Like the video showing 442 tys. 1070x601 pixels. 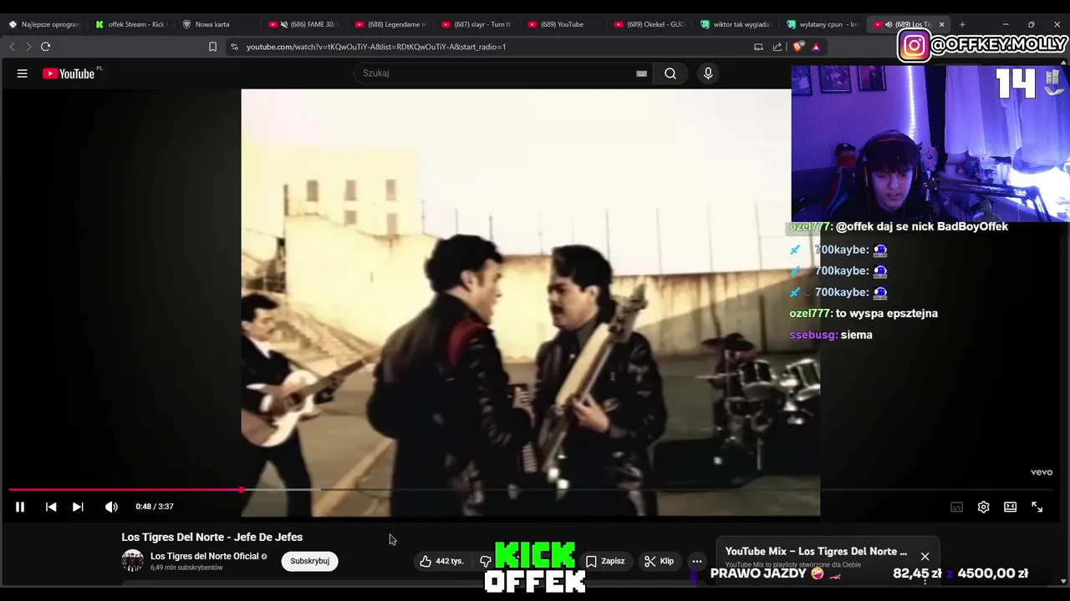click(442, 561)
